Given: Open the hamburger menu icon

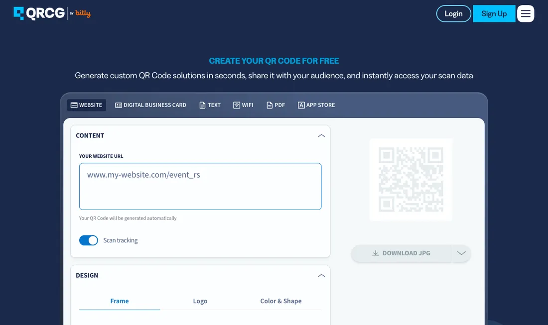Looking at the screenshot, I should click(x=525, y=13).
